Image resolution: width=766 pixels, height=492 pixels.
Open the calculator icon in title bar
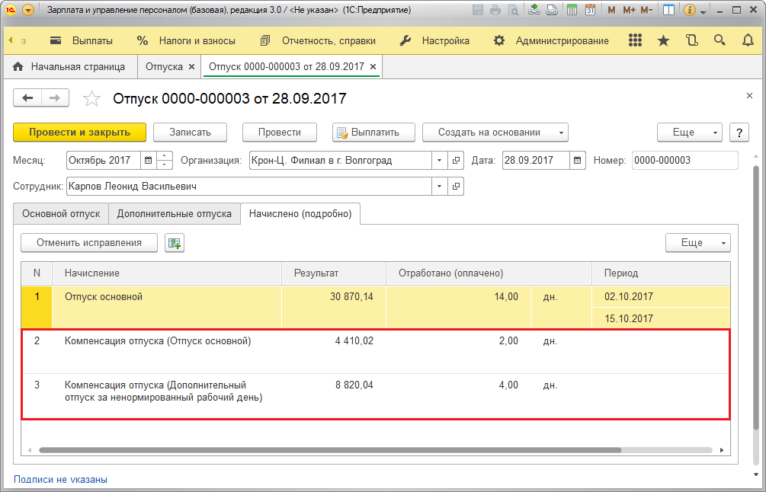(572, 10)
